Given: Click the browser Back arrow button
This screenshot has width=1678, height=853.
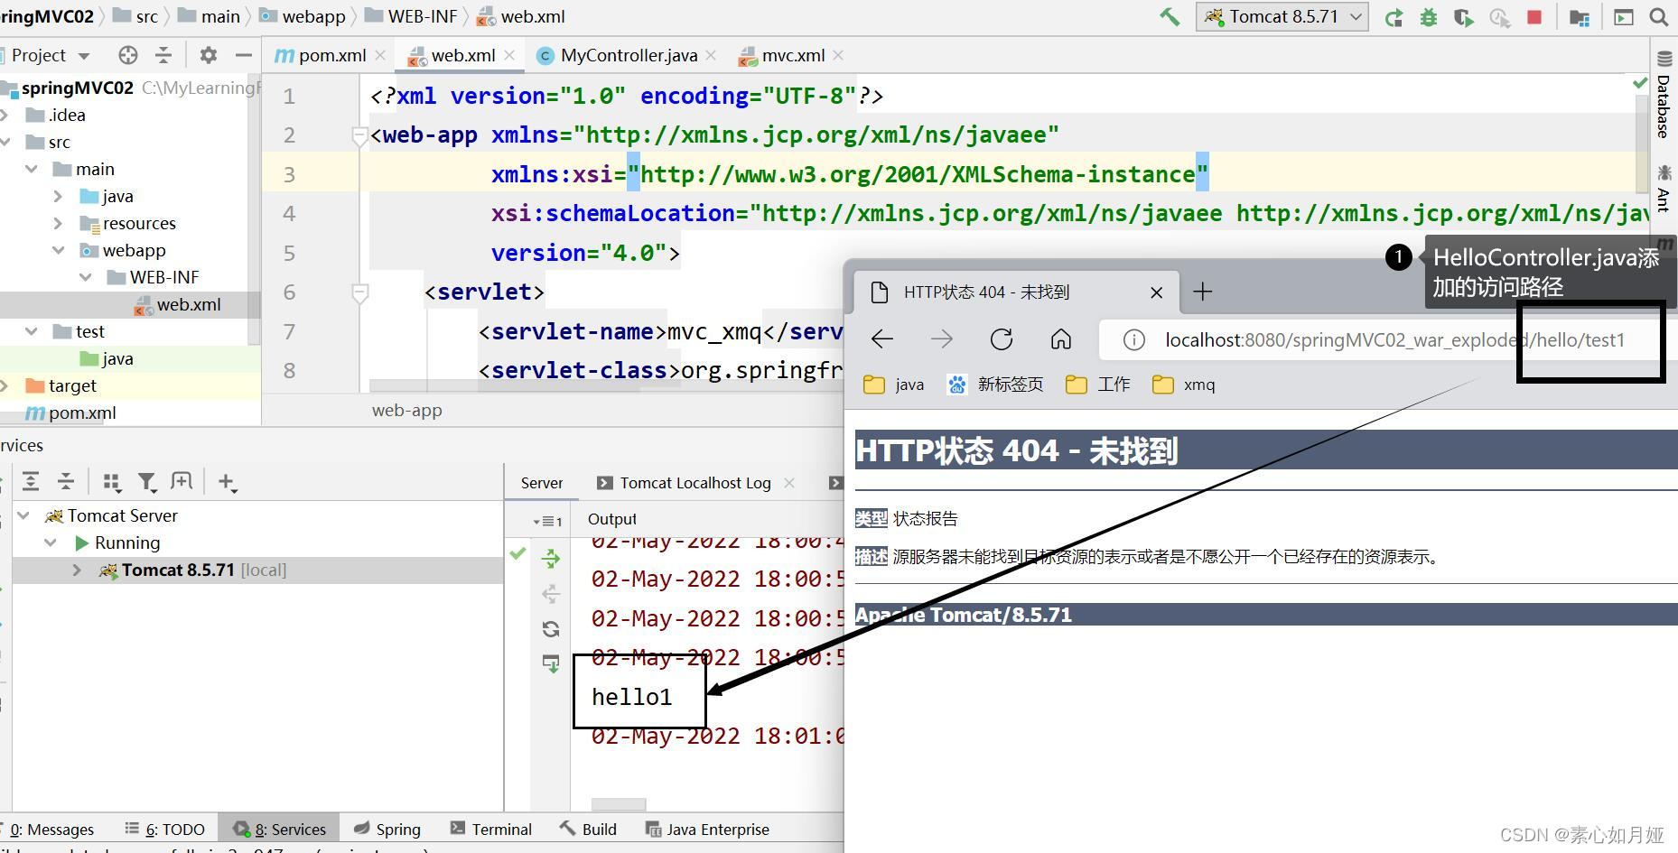Looking at the screenshot, I should tap(882, 339).
